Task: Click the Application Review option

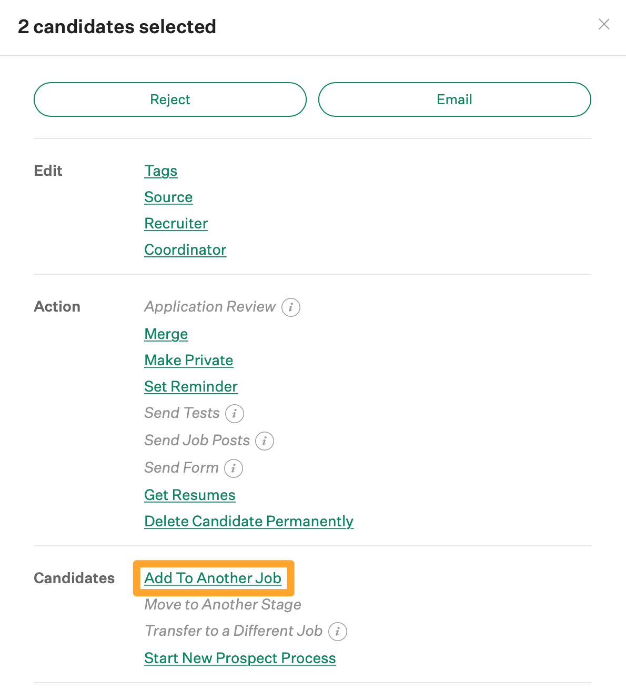Action: [x=210, y=307]
